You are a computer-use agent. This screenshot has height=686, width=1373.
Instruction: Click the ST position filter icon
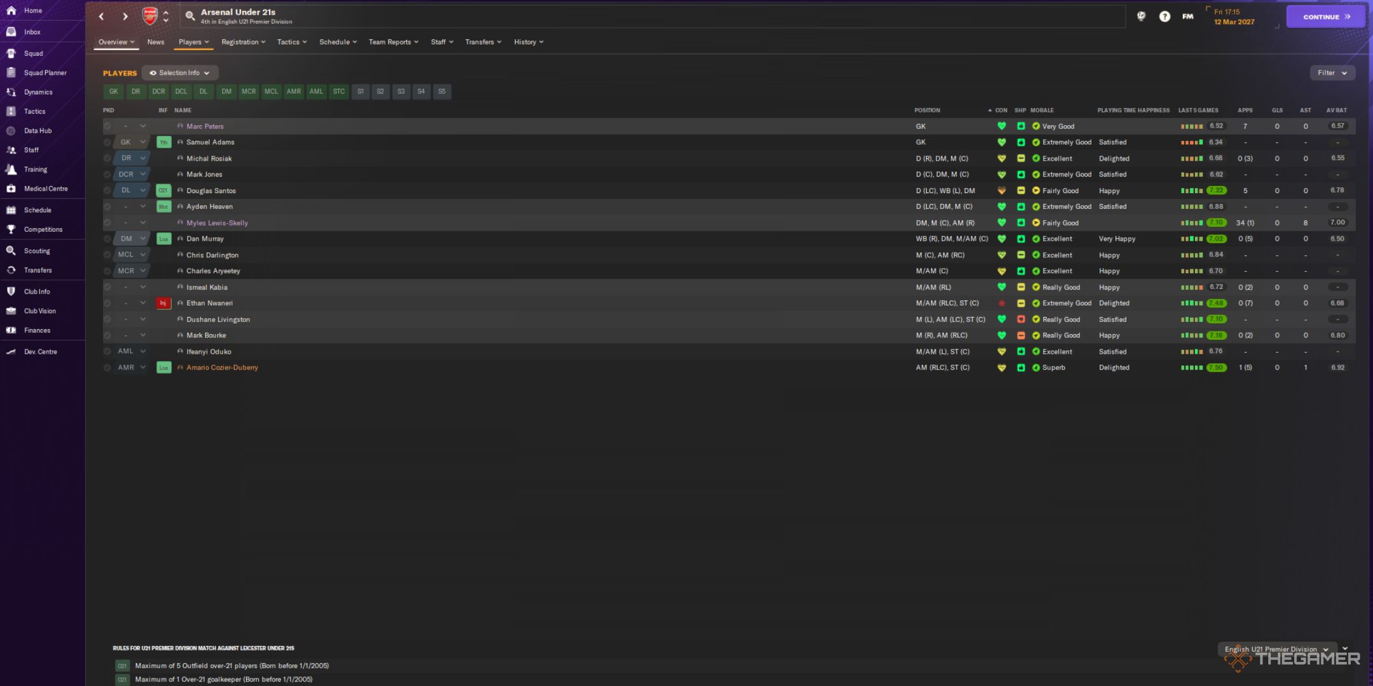pyautogui.click(x=339, y=91)
